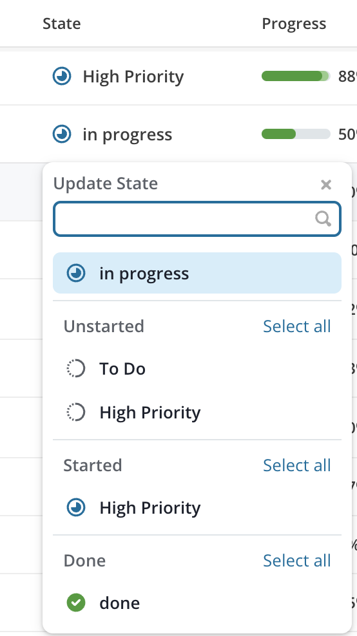This screenshot has height=636, width=357.
Task: Click the green checkmark icon for done
Action: point(76,603)
